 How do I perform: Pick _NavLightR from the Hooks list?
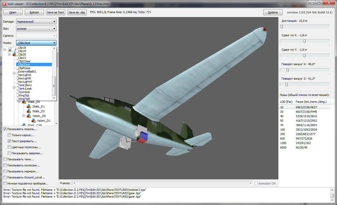tap(34, 78)
